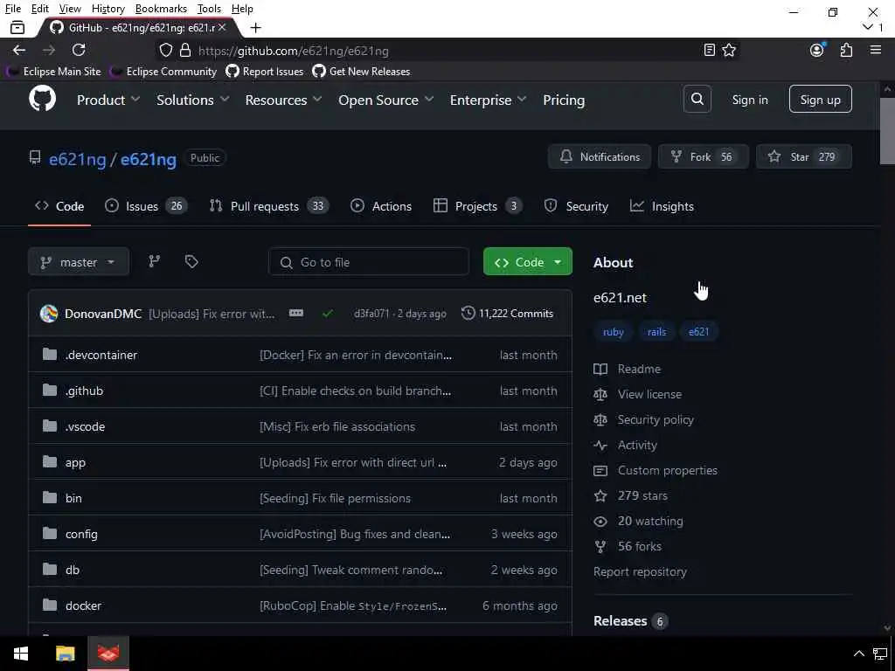The image size is (895, 671).
Task: Open the Readme link in About
Action: coord(628,369)
